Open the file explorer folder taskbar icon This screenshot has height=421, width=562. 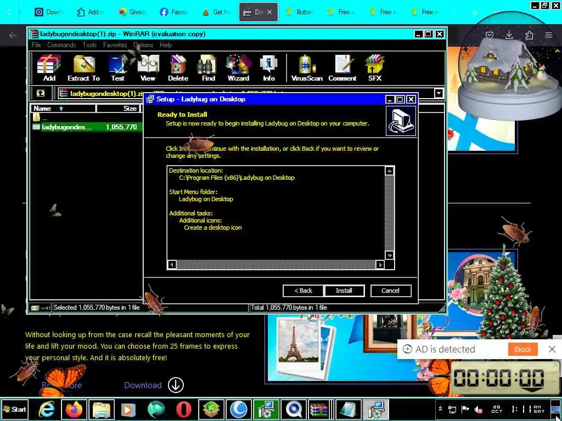coord(102,409)
